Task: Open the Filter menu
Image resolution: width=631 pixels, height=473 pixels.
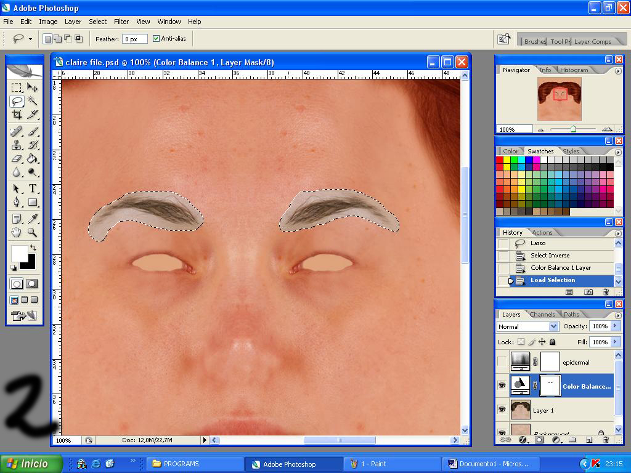Action: 121,22
